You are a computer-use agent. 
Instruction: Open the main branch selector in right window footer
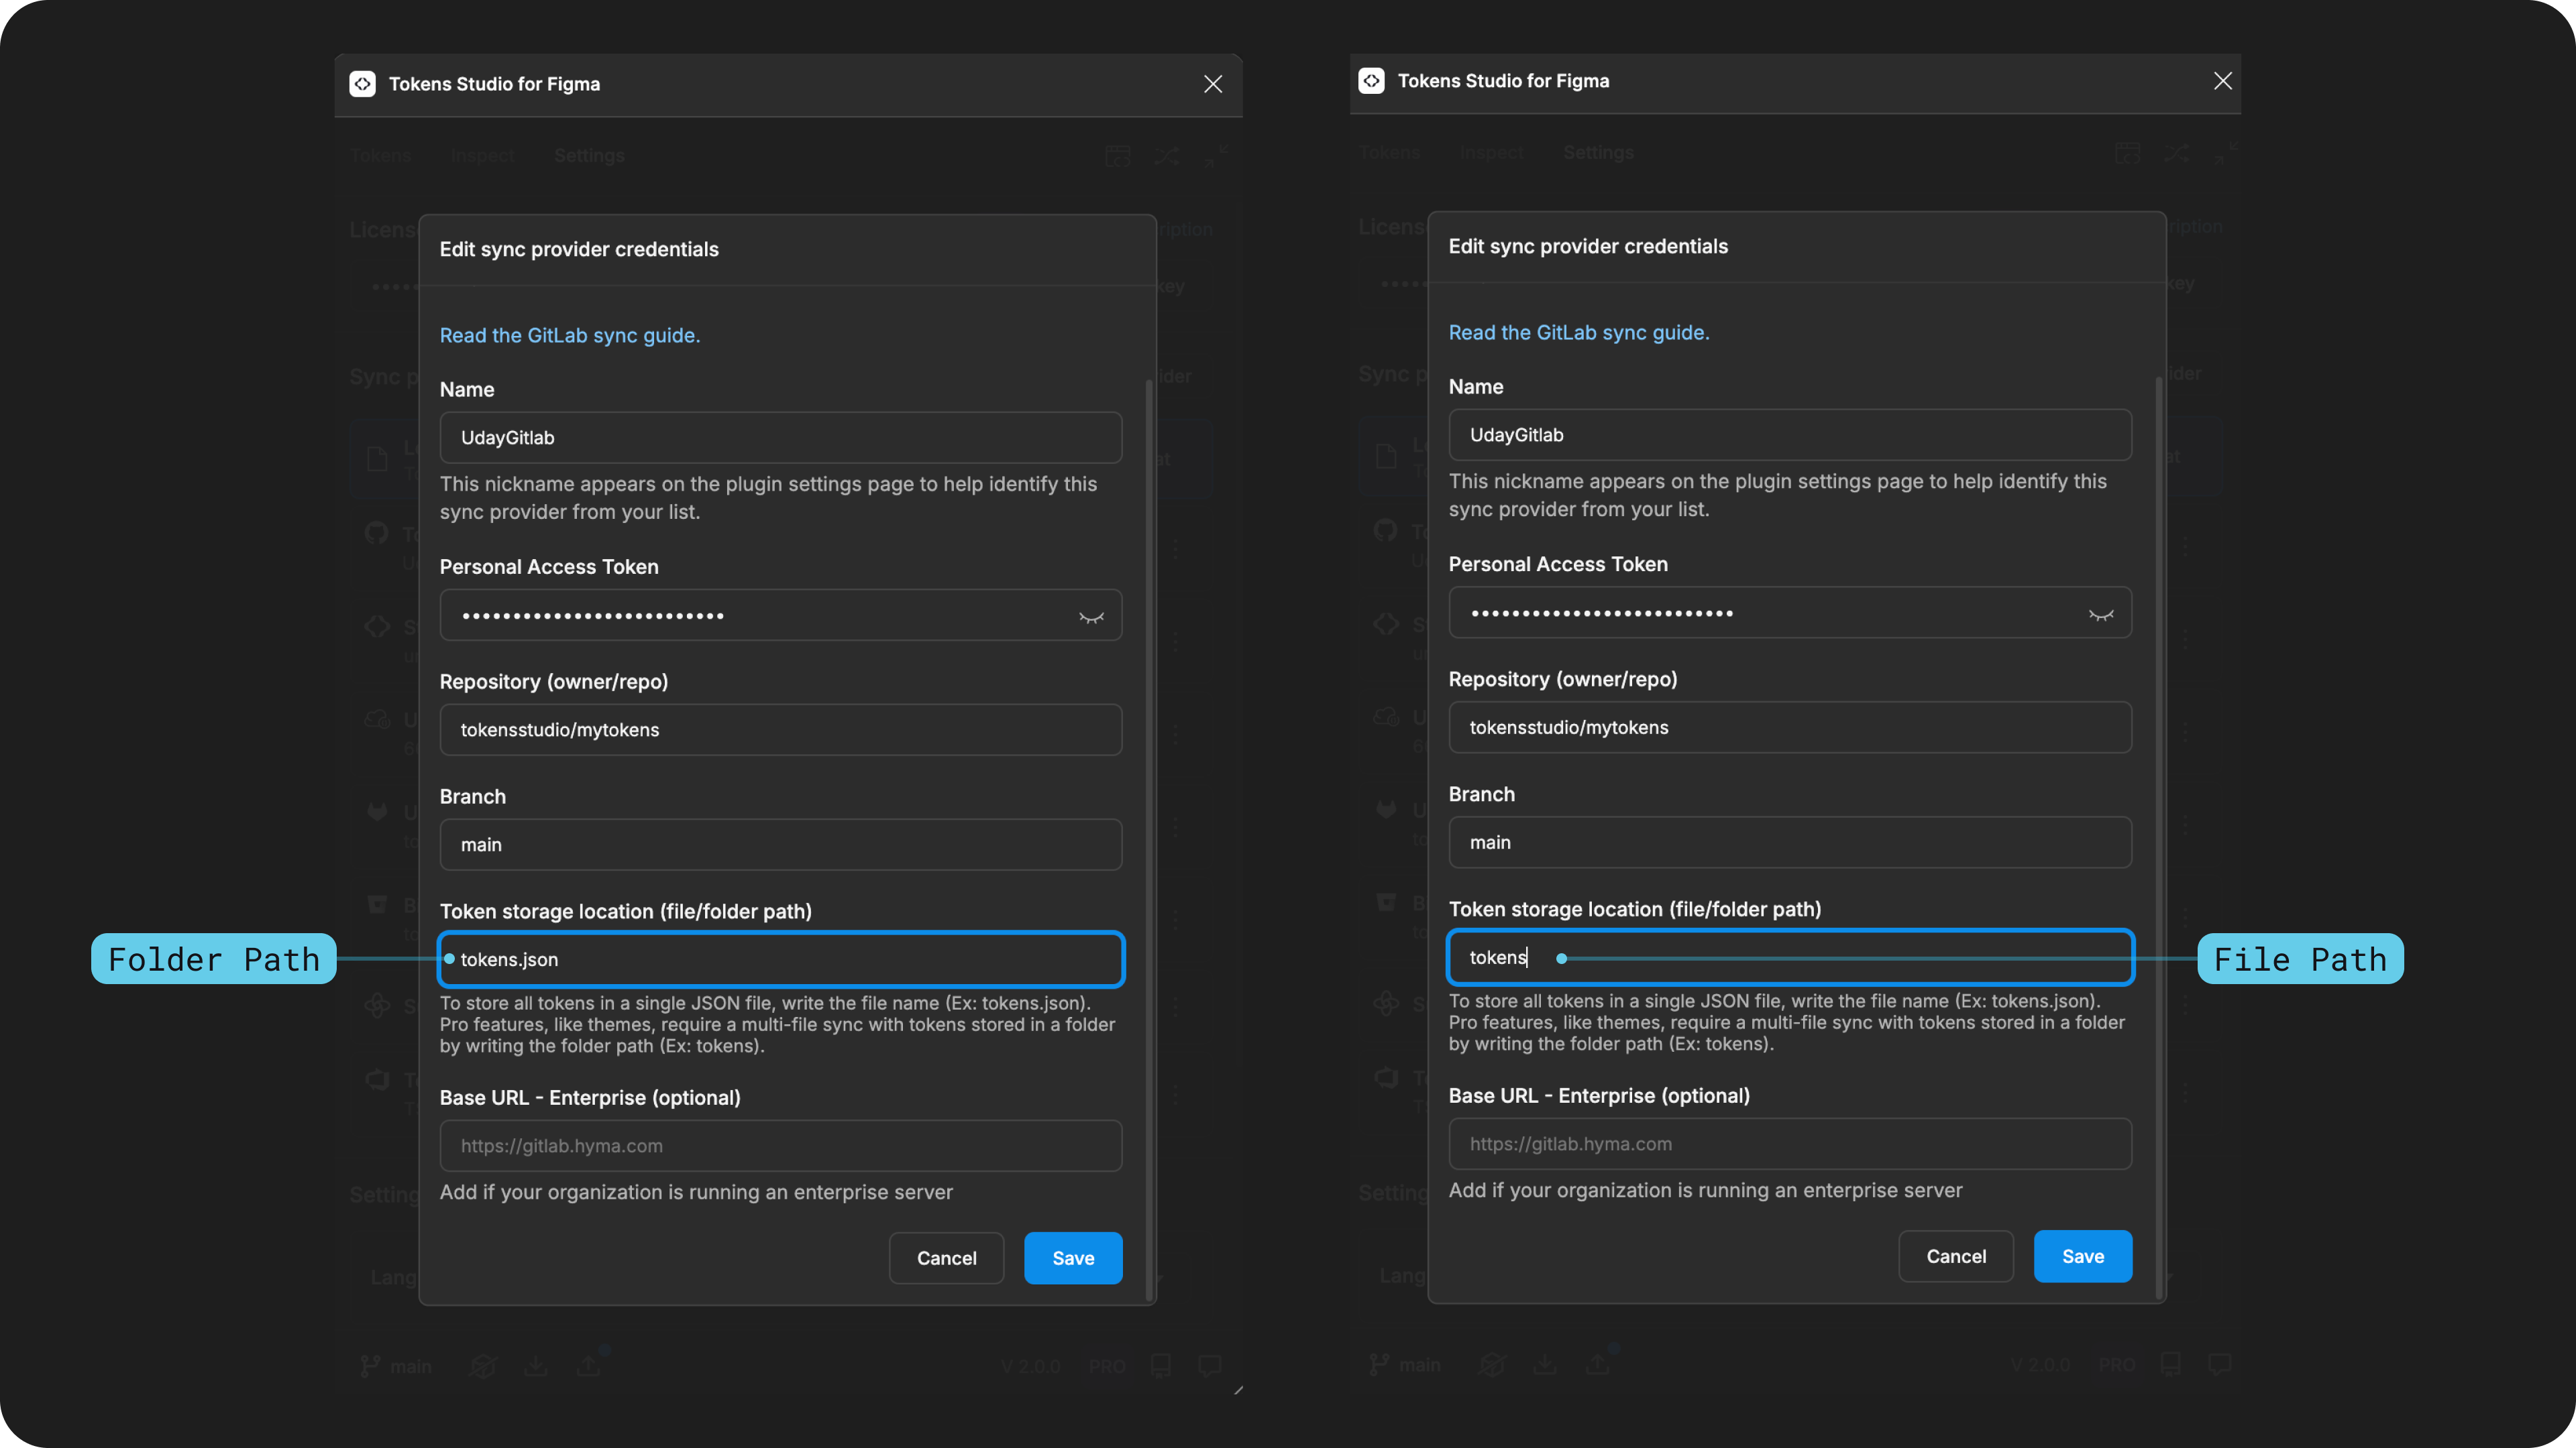click(x=1405, y=1364)
